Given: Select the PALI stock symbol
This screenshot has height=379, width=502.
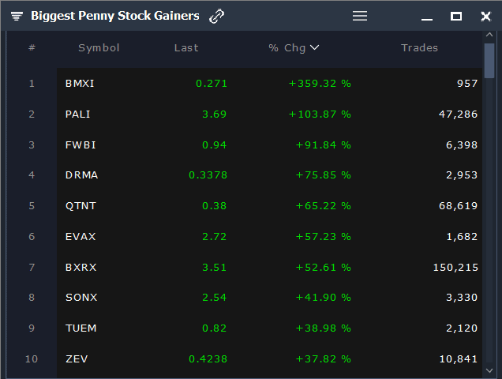Looking at the screenshot, I should point(78,114).
